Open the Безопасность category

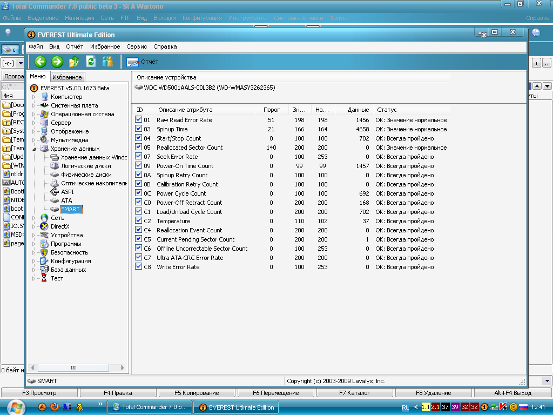pos(69,252)
